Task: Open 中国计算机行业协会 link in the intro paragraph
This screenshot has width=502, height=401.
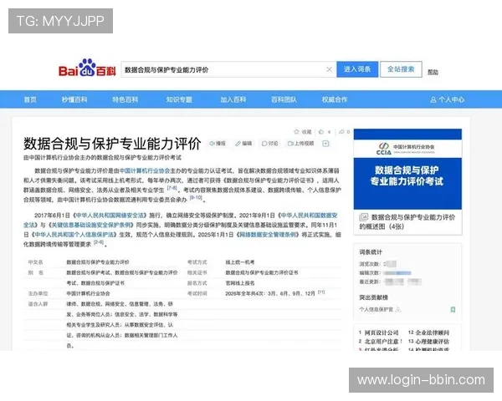Action: tap(145, 170)
